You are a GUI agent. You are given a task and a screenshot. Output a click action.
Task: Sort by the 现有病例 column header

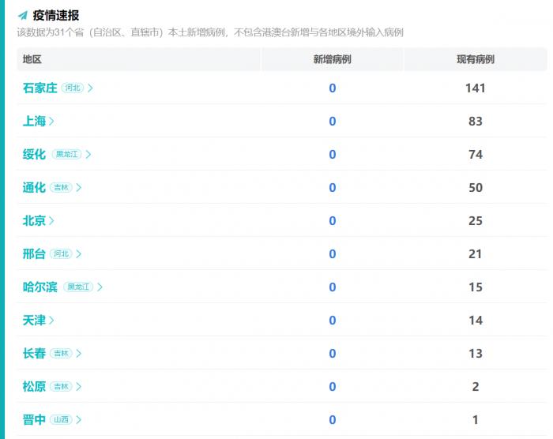pyautogui.click(x=476, y=59)
